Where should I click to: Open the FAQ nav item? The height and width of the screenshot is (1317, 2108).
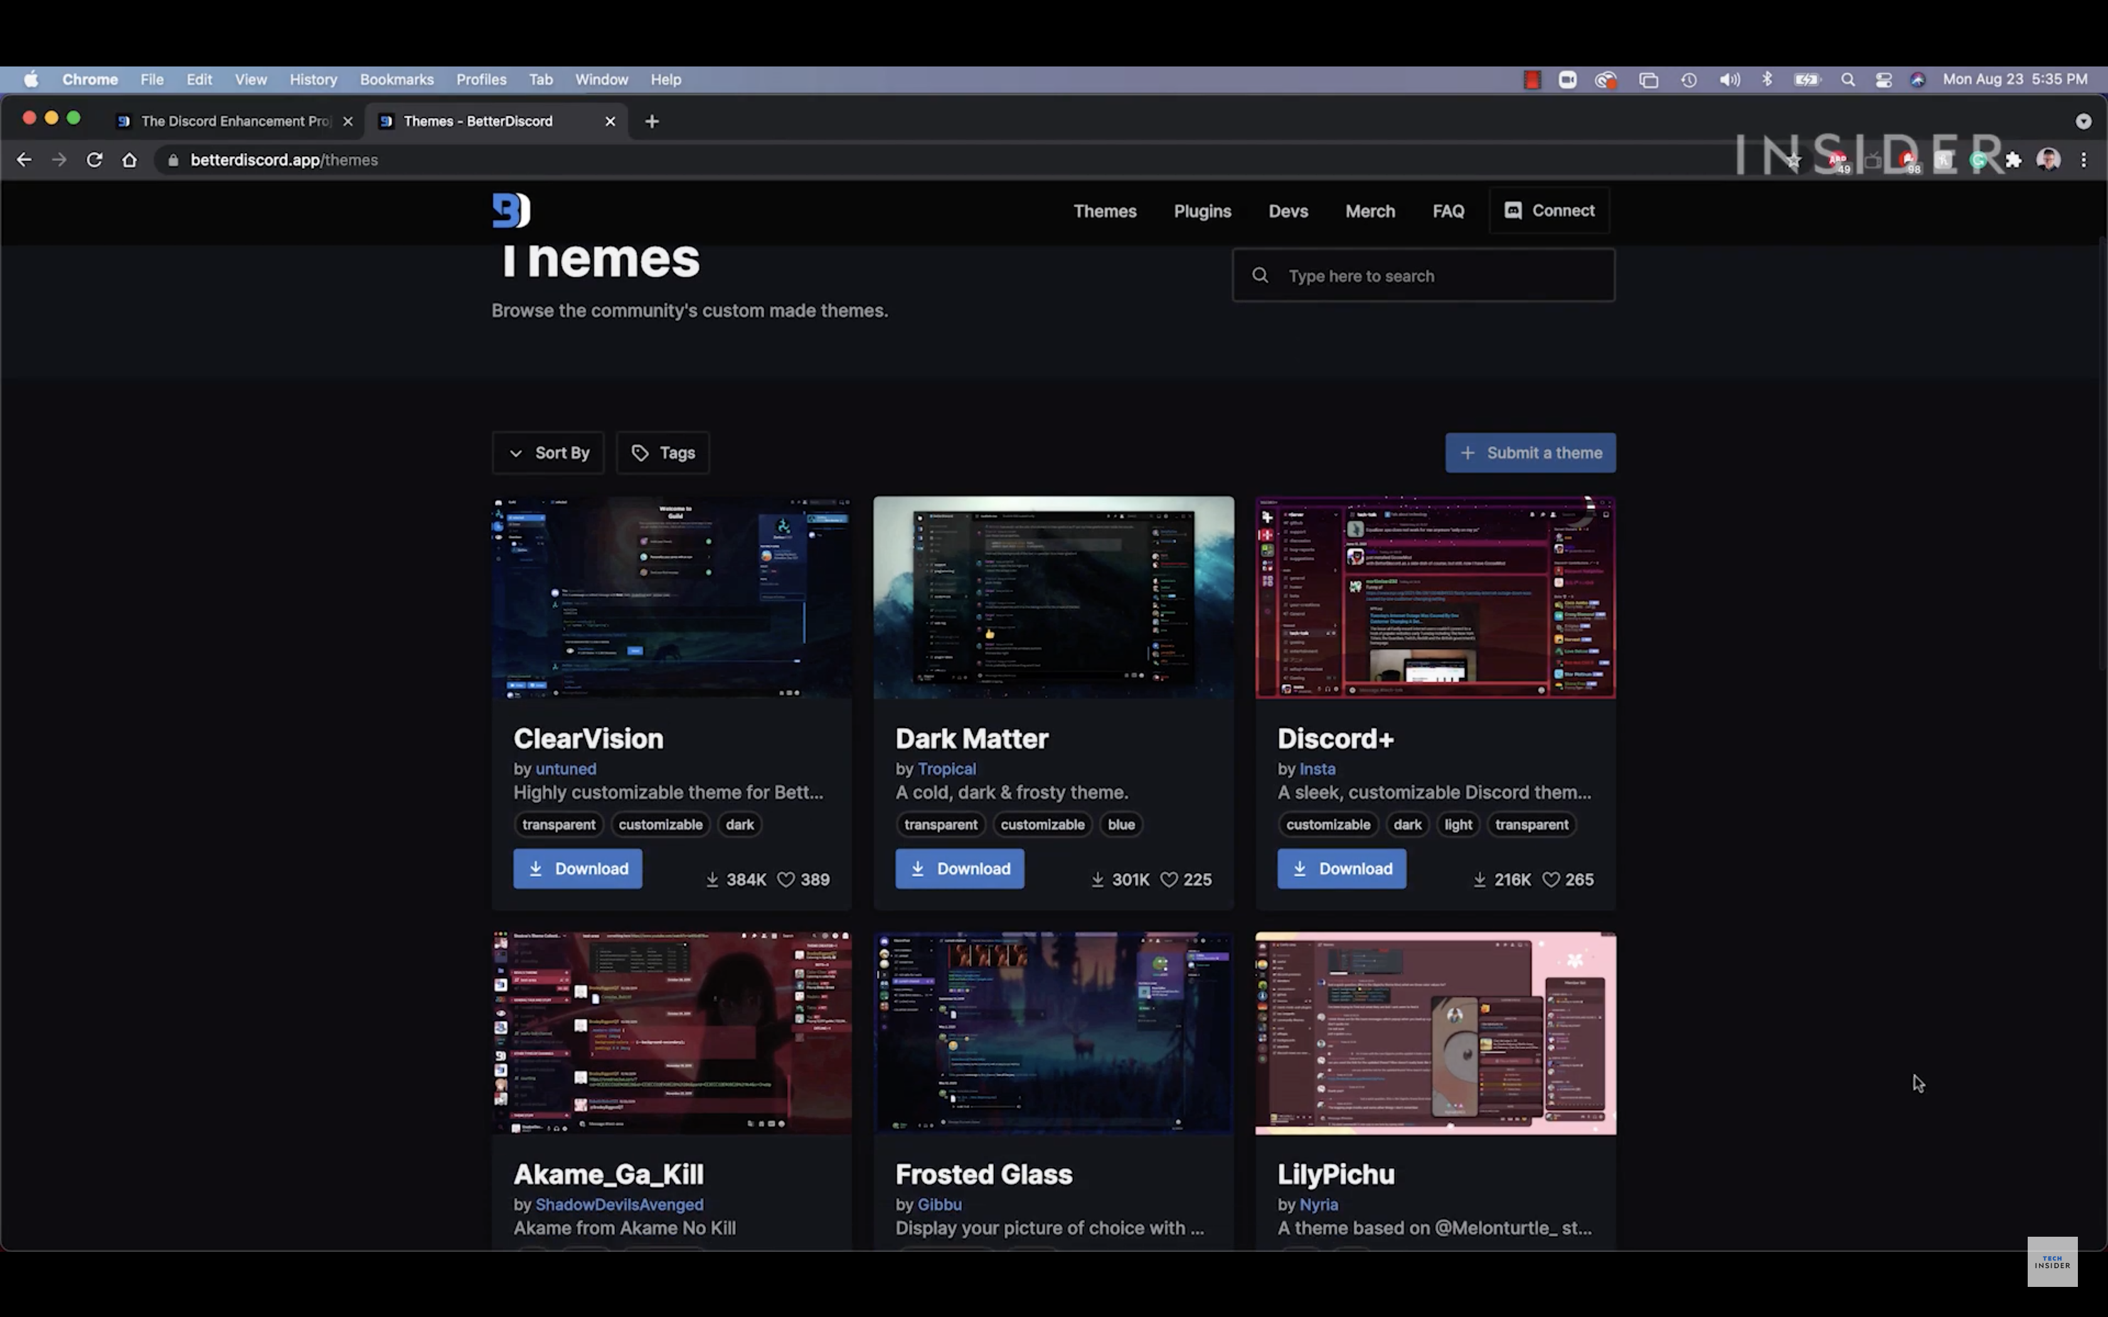pyautogui.click(x=1448, y=211)
